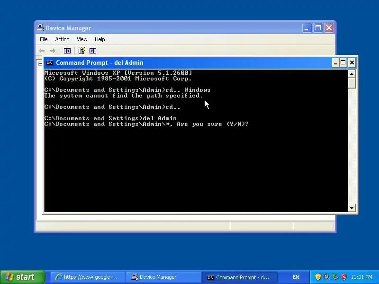Click EN language indicator on taskbar

(296, 277)
